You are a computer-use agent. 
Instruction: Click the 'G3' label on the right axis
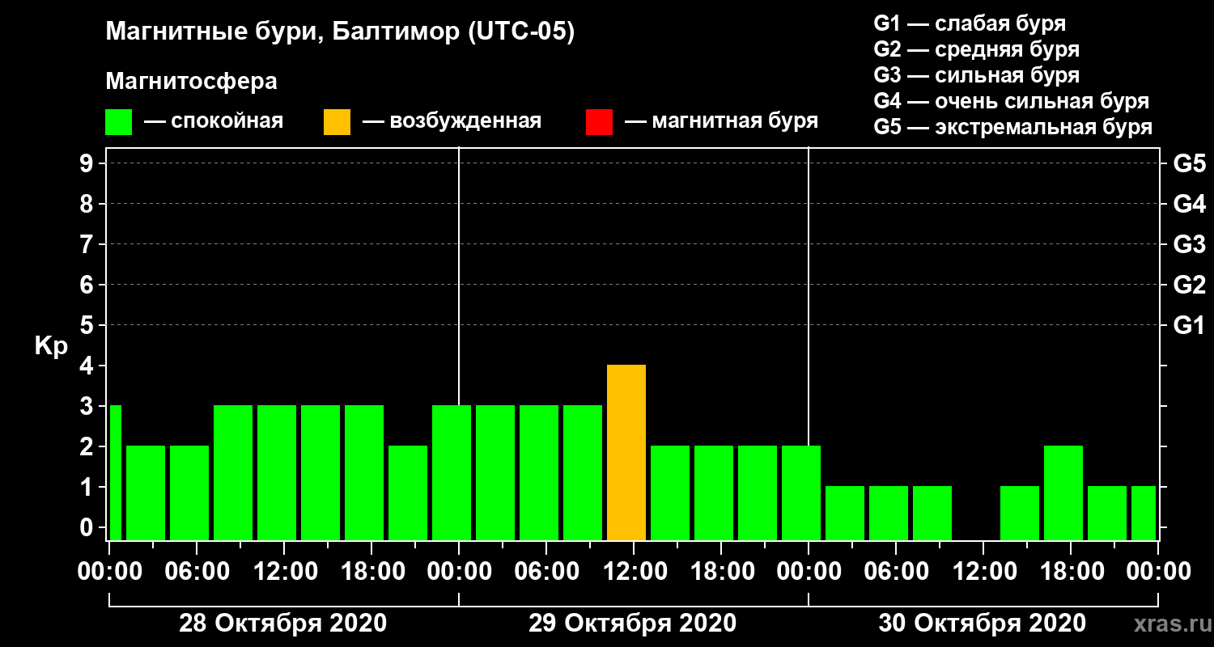(x=1189, y=244)
